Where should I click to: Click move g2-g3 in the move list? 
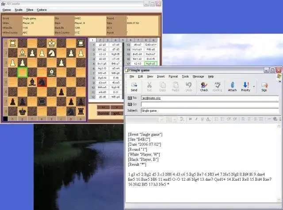102,45
